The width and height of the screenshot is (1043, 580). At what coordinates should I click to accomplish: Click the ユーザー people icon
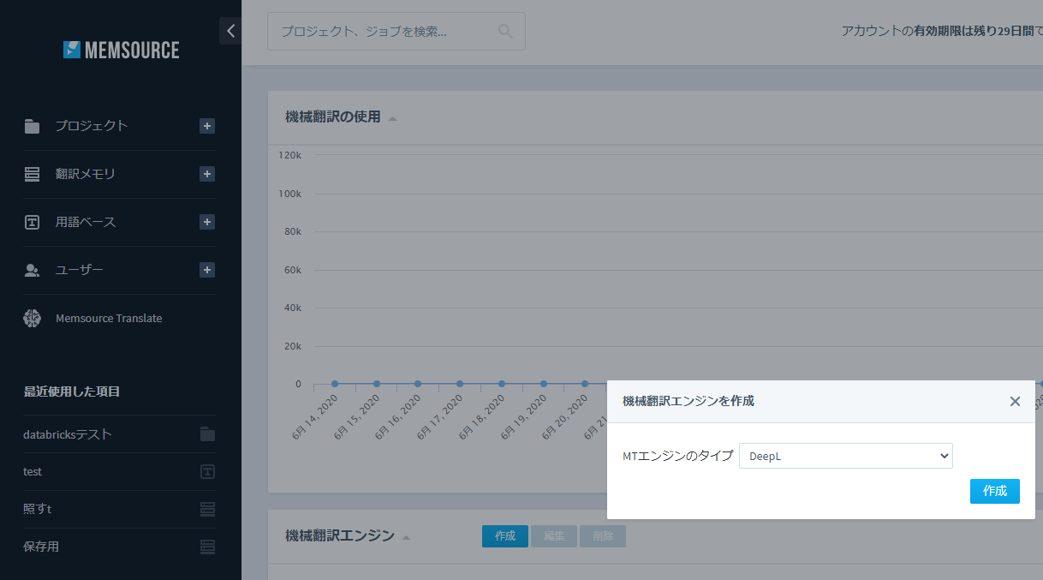click(33, 270)
